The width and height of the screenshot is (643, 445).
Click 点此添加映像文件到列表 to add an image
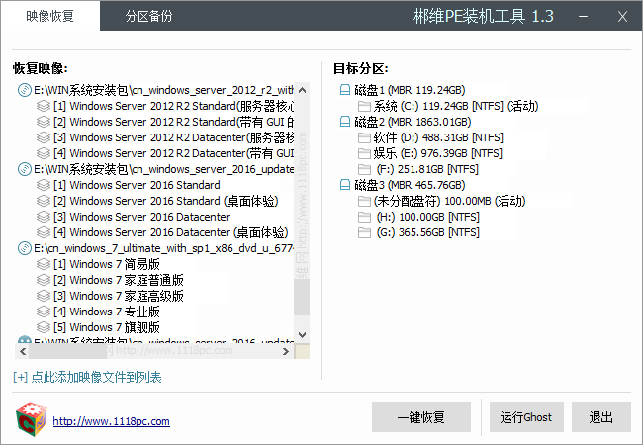point(87,377)
